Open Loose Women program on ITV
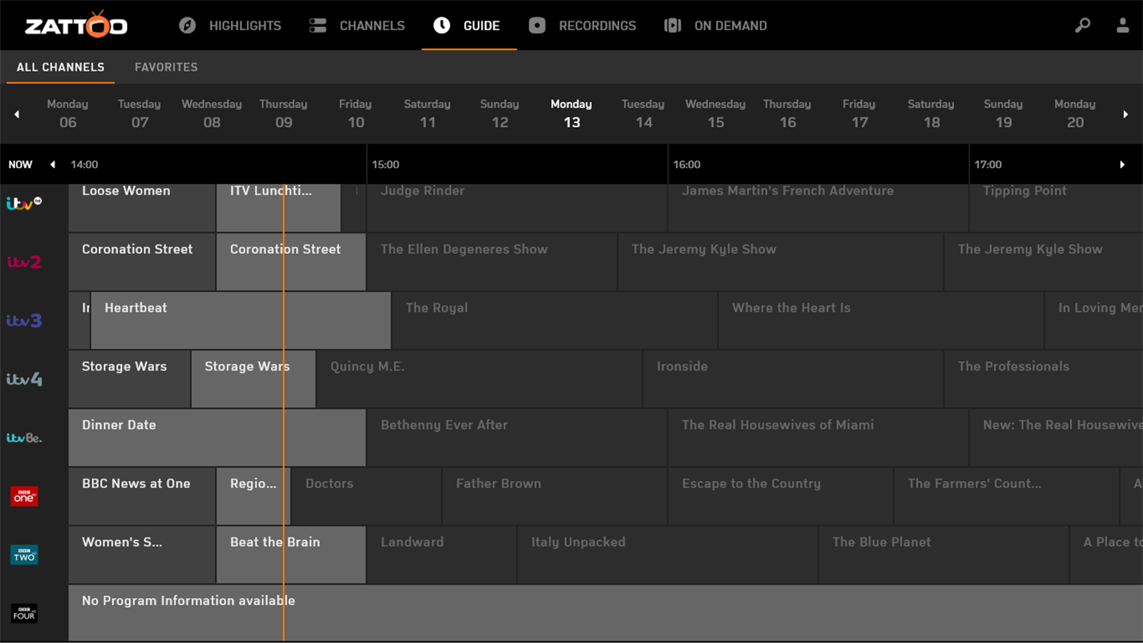This screenshot has height=643, width=1143. pos(142,208)
